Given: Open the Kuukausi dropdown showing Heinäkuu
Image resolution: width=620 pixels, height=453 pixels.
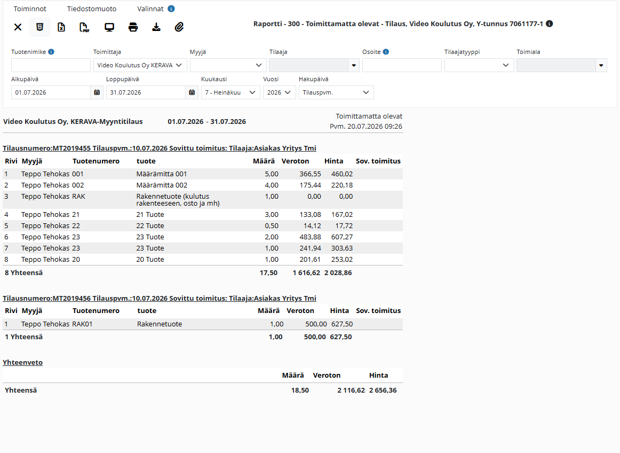Looking at the screenshot, I should pyautogui.click(x=230, y=92).
